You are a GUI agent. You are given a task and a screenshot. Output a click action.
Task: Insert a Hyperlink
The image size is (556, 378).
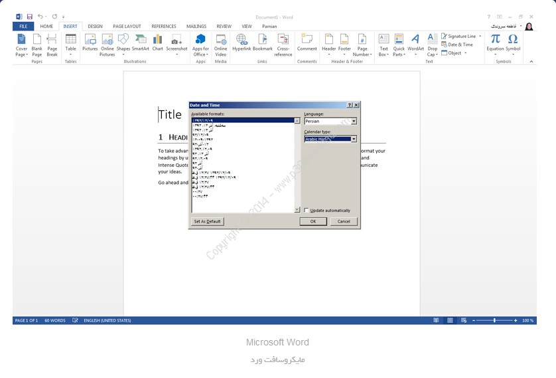(242, 43)
